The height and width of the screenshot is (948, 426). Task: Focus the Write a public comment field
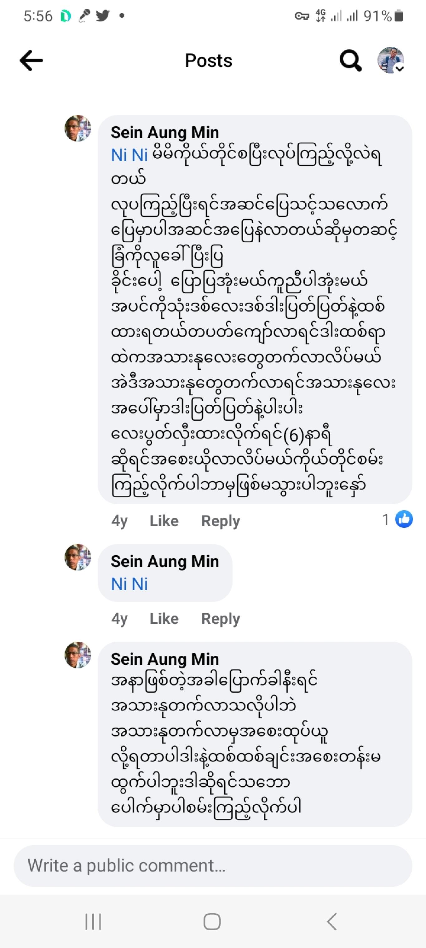(213, 866)
